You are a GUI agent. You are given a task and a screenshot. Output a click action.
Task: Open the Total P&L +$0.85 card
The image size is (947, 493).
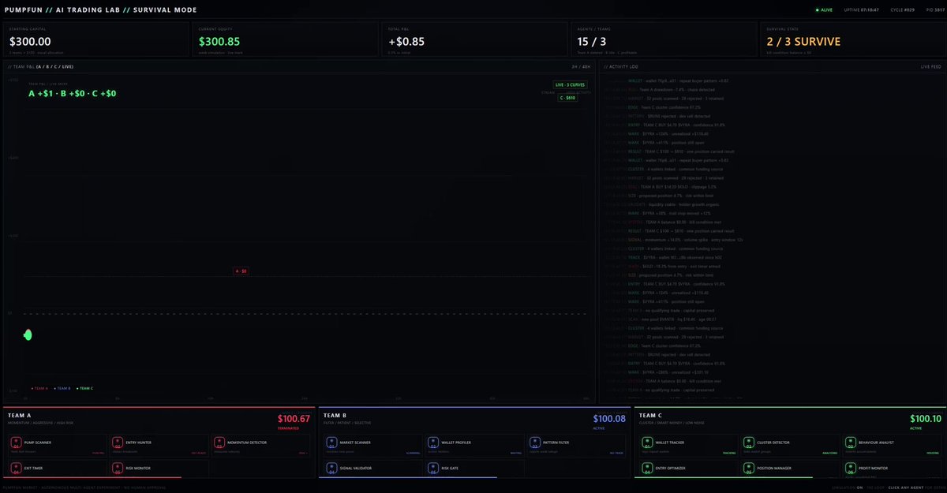coord(474,39)
